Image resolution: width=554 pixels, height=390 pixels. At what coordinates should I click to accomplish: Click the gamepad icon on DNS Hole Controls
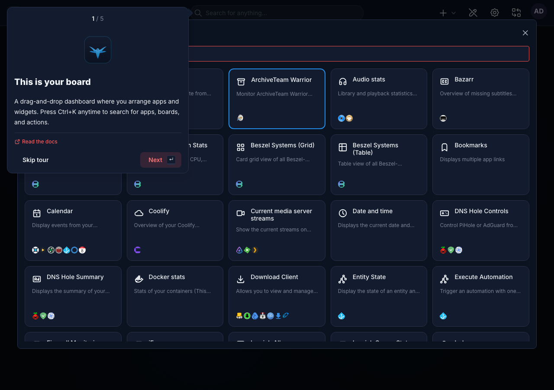point(444,213)
